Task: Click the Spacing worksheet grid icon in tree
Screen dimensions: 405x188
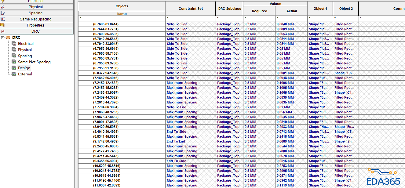Action: coord(14,56)
